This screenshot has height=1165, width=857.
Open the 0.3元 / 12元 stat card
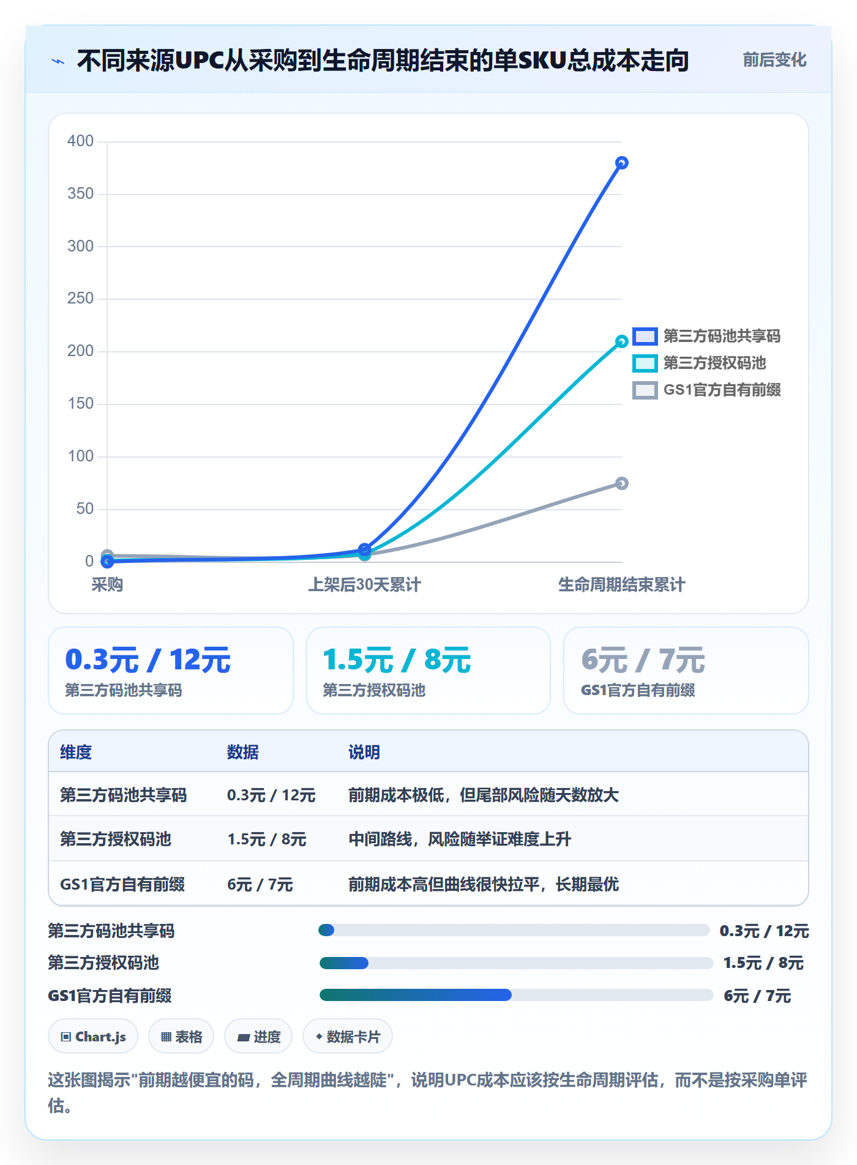coord(171,671)
